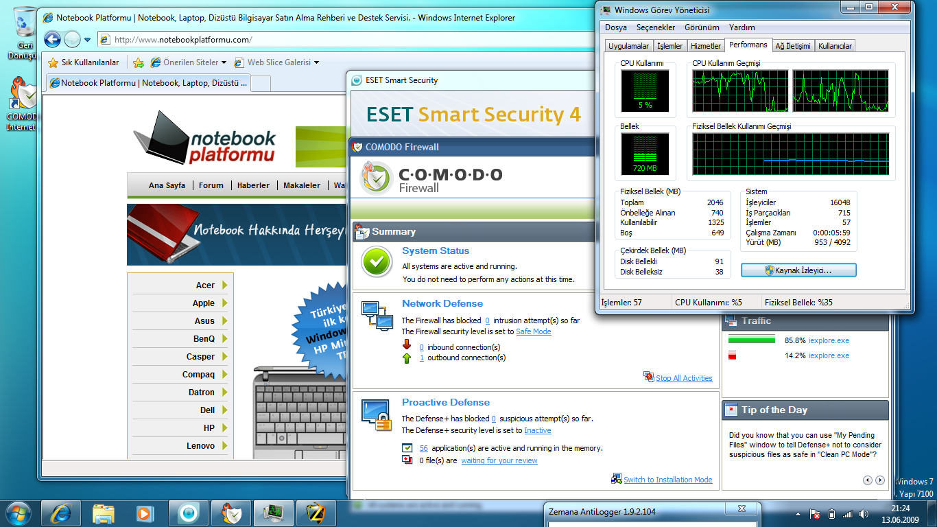Open Sık Kullanılanlar favorites button
Image resolution: width=937 pixels, height=527 pixels.
[84, 62]
